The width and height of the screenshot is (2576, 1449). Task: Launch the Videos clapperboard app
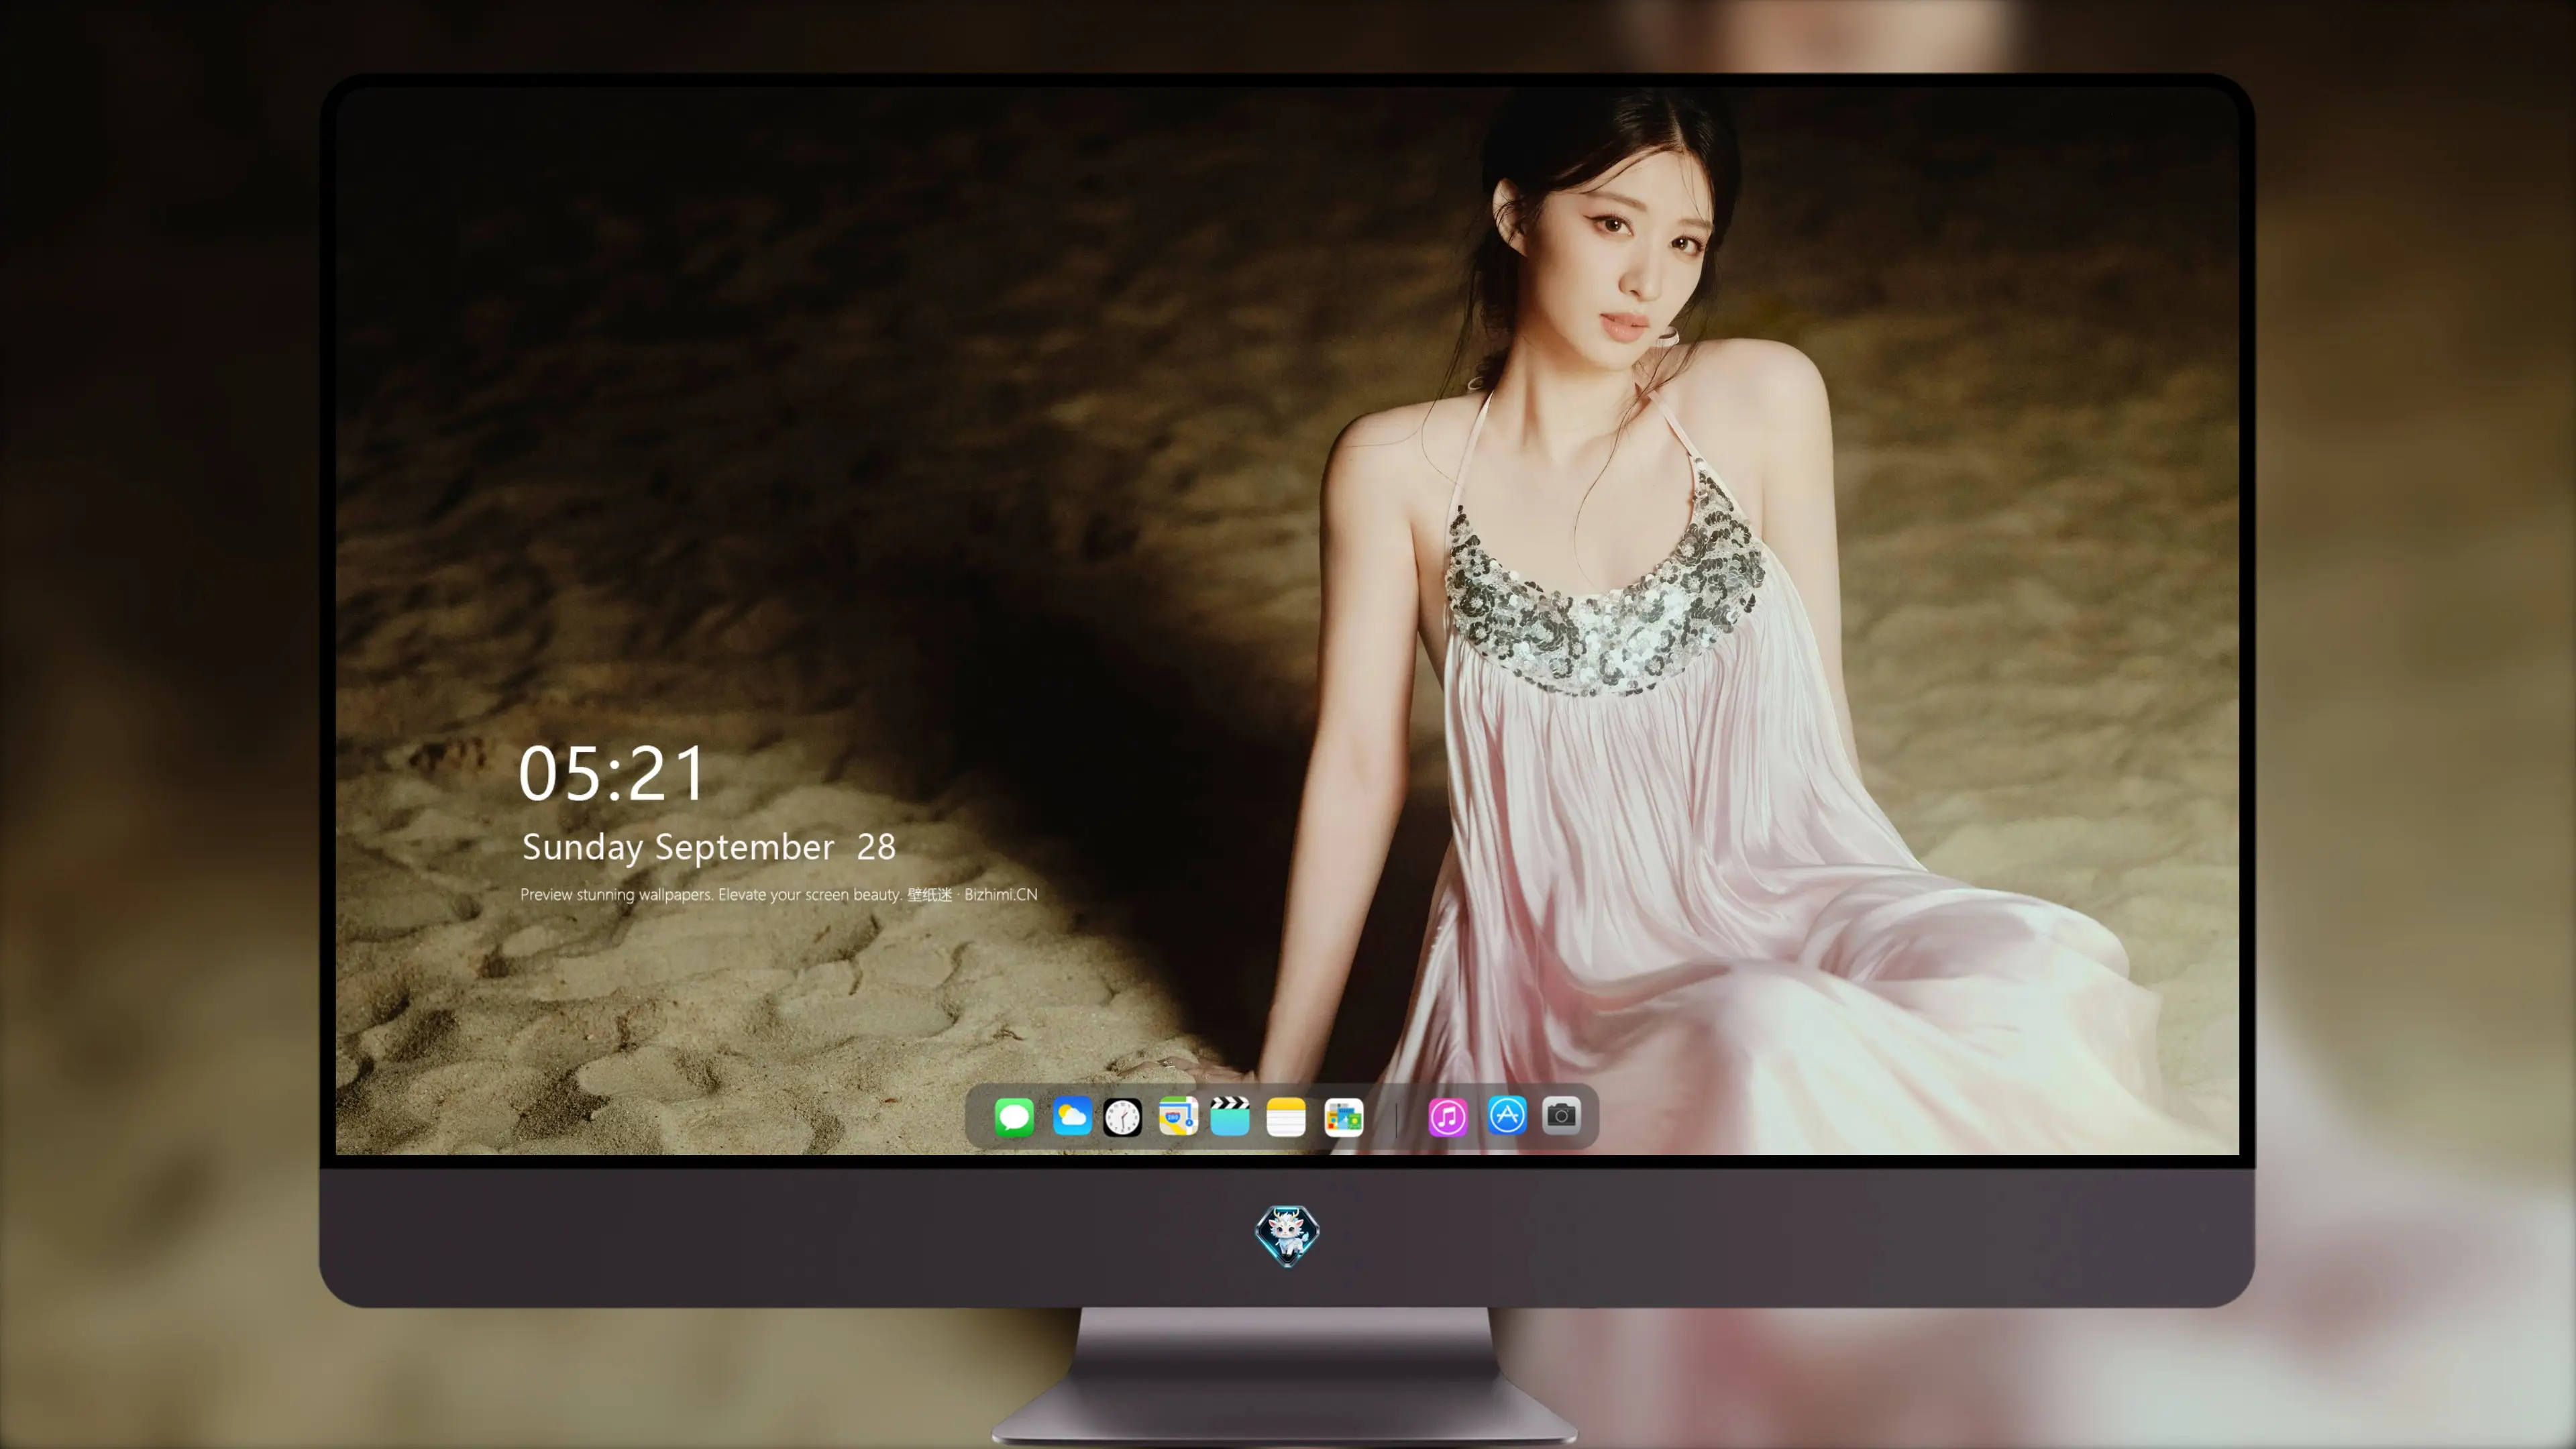[x=1230, y=1116]
